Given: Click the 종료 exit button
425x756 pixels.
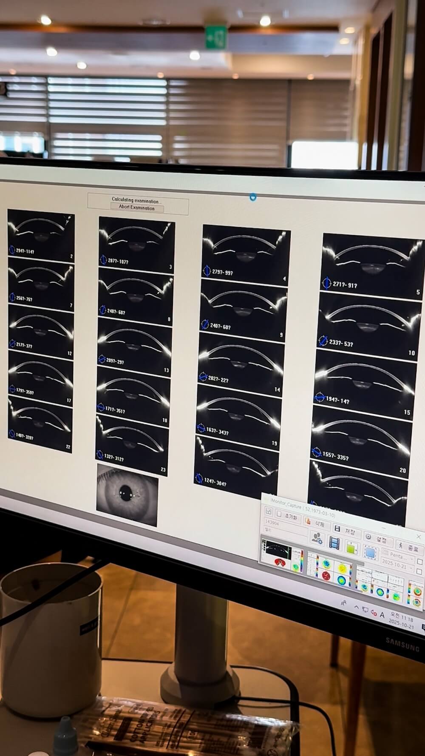Looking at the screenshot, I should click(410, 547).
